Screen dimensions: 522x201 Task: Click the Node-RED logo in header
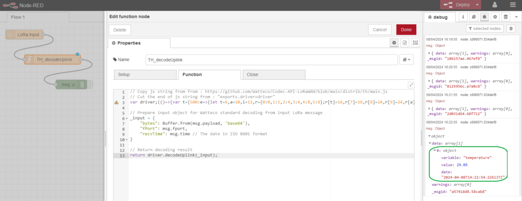pyautogui.click(x=10, y=5)
